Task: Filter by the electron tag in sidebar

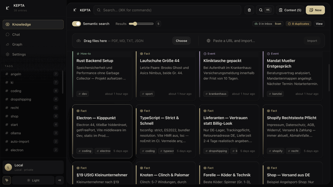Action: (31, 150)
